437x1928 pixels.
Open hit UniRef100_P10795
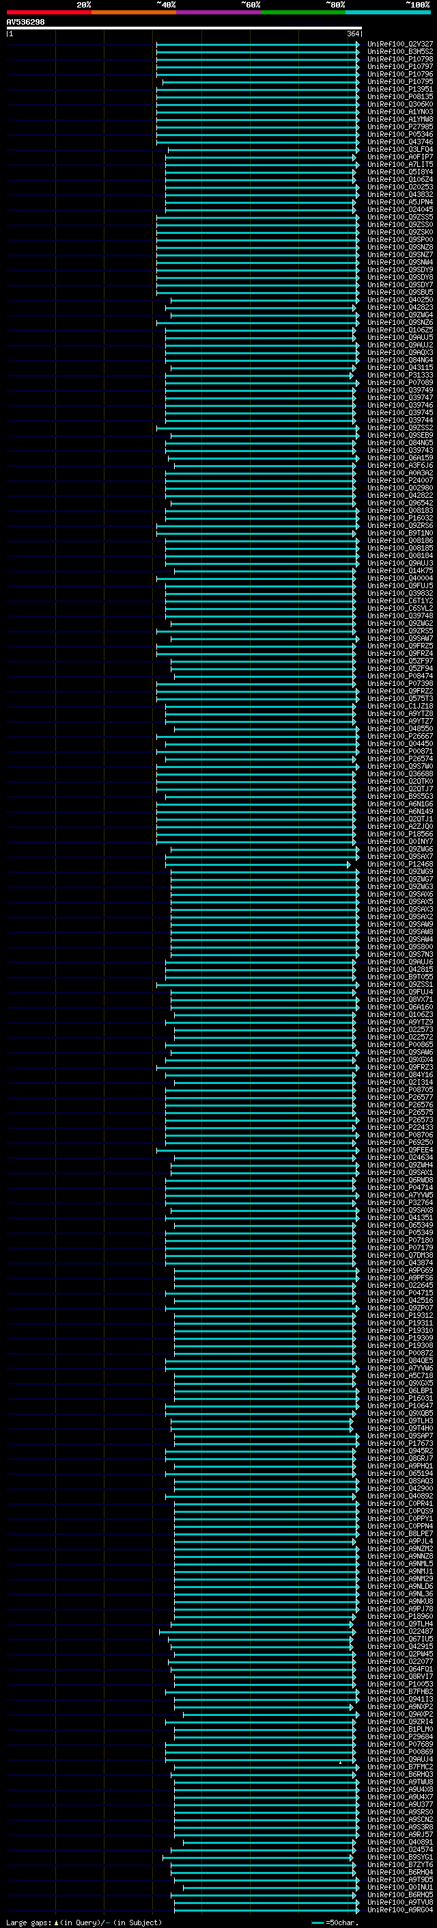click(x=400, y=81)
